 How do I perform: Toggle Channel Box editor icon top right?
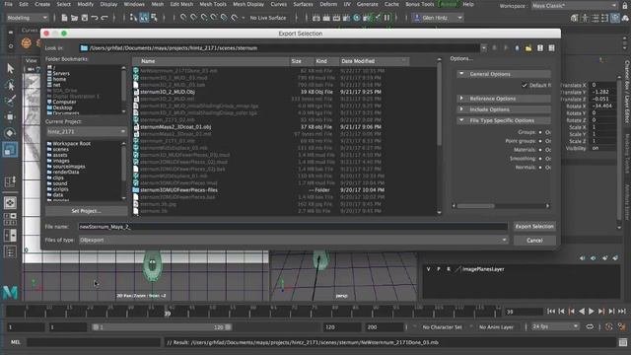(x=615, y=18)
